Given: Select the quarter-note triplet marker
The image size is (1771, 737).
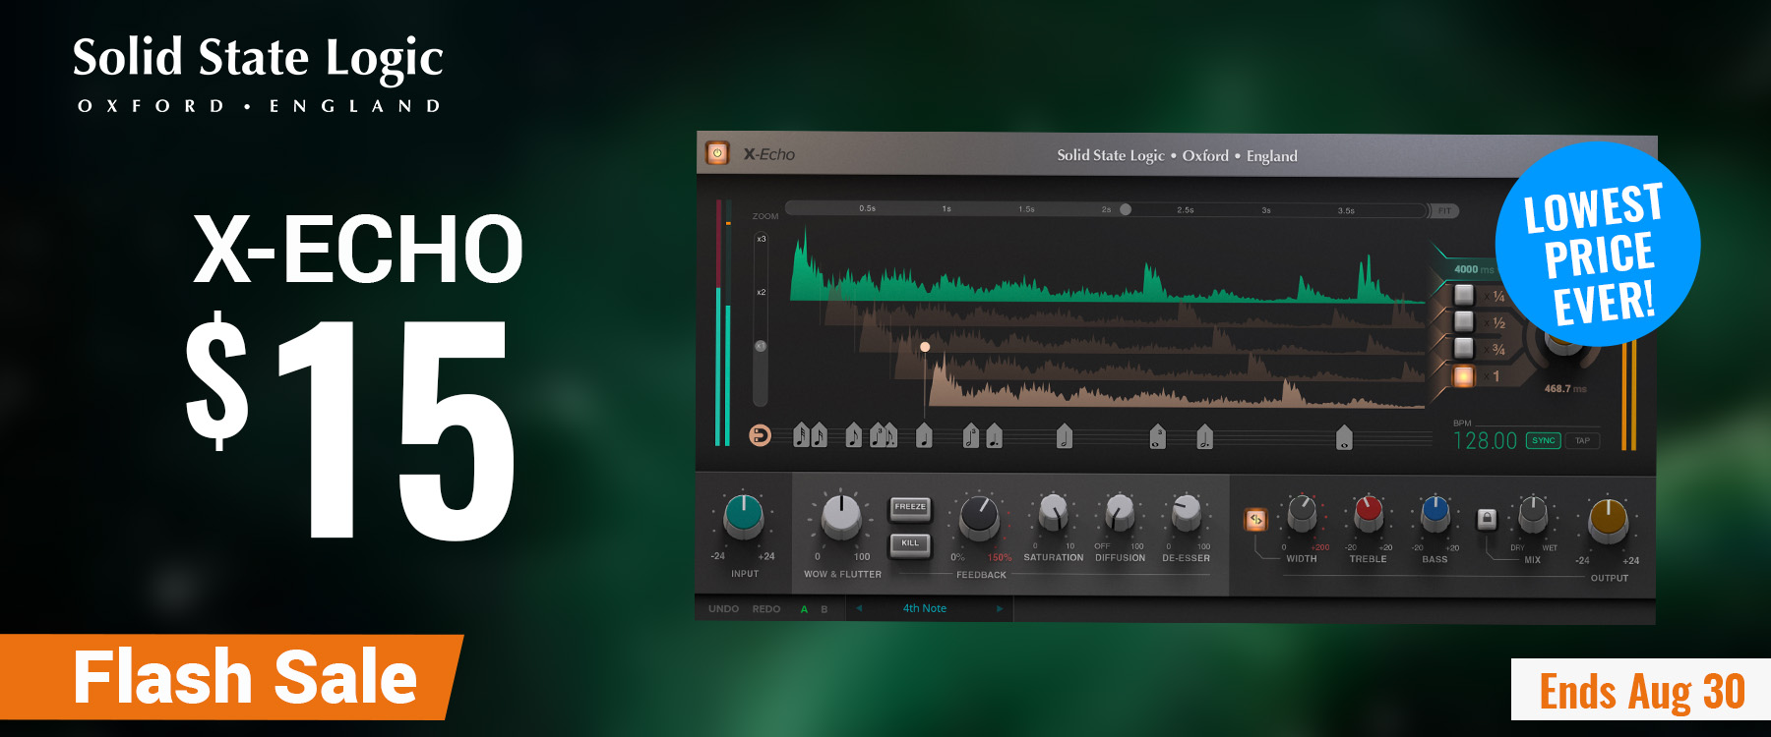Looking at the screenshot, I should pyautogui.click(x=877, y=434).
